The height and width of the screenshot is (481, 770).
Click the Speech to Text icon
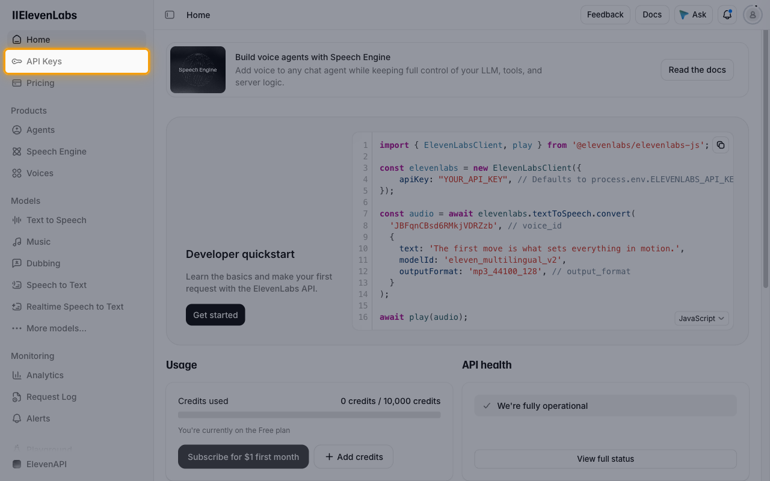coord(17,285)
